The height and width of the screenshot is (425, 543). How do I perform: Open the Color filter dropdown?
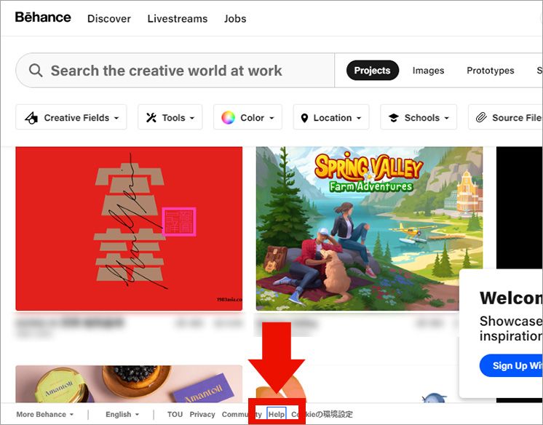[x=247, y=117]
